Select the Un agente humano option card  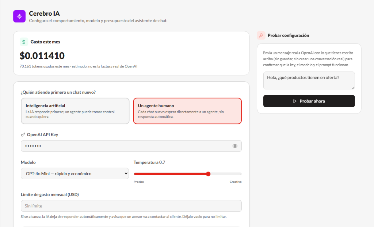pyautogui.click(x=187, y=111)
